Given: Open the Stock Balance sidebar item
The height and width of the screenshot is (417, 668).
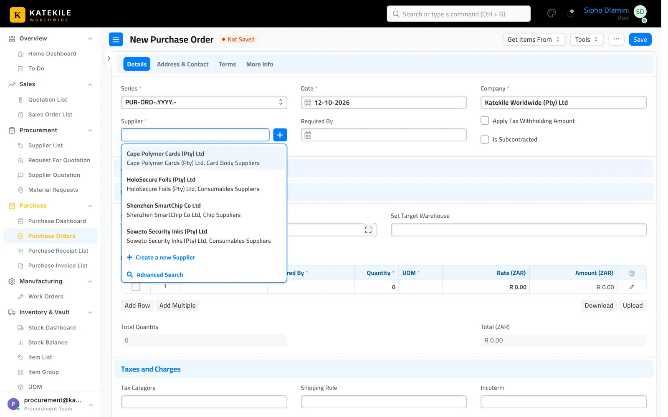Looking at the screenshot, I should coord(48,342).
